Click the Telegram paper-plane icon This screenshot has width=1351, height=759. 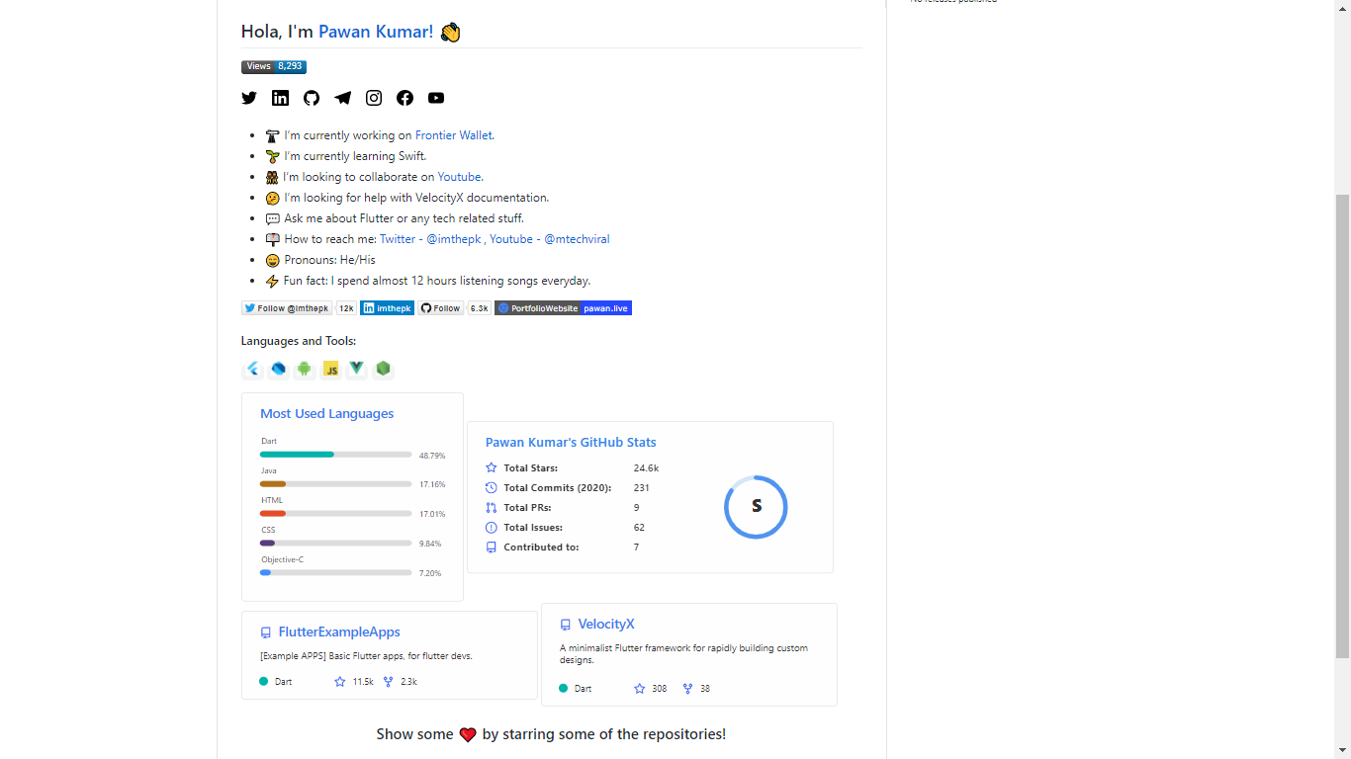coord(342,98)
